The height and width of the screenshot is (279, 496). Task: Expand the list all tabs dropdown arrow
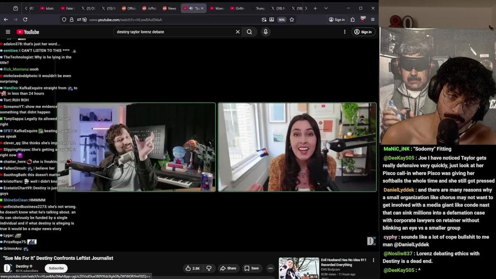[326, 8]
